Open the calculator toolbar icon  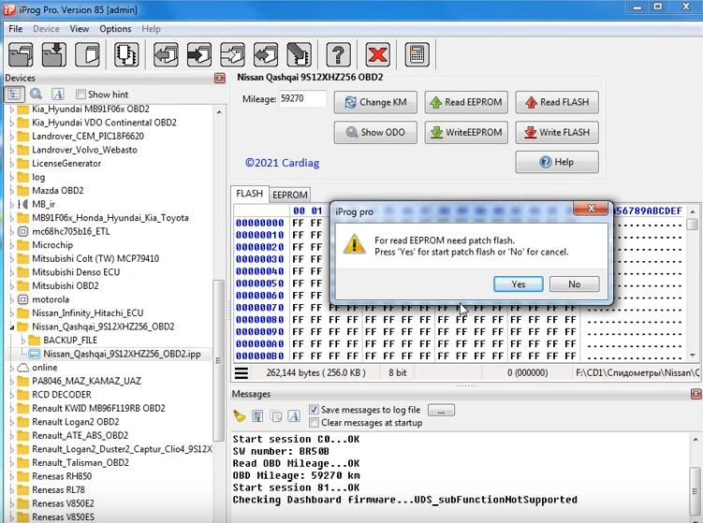pos(417,54)
